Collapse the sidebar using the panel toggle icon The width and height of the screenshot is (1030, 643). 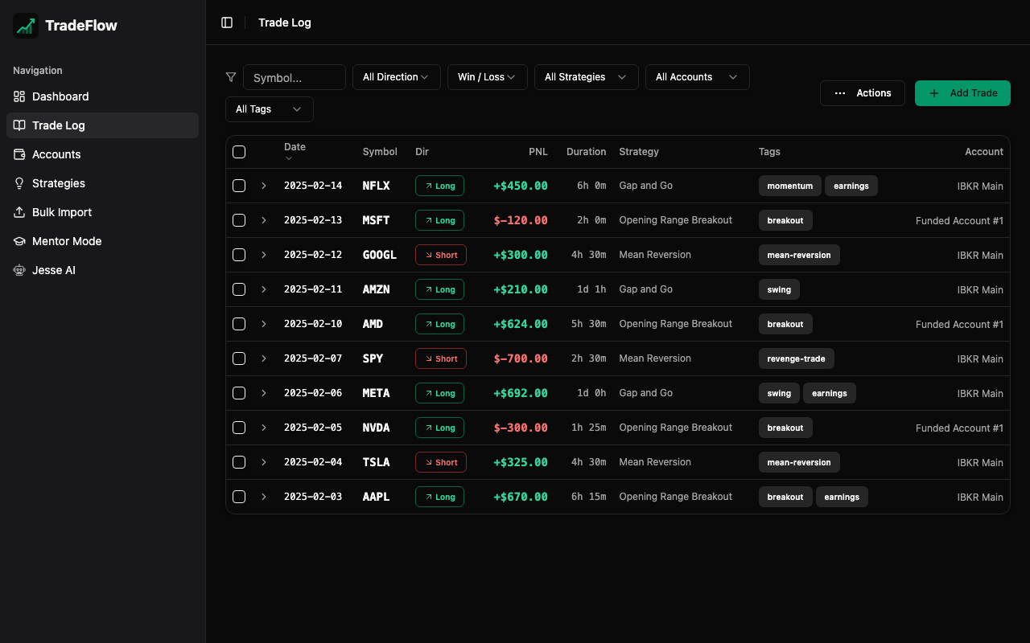(227, 22)
